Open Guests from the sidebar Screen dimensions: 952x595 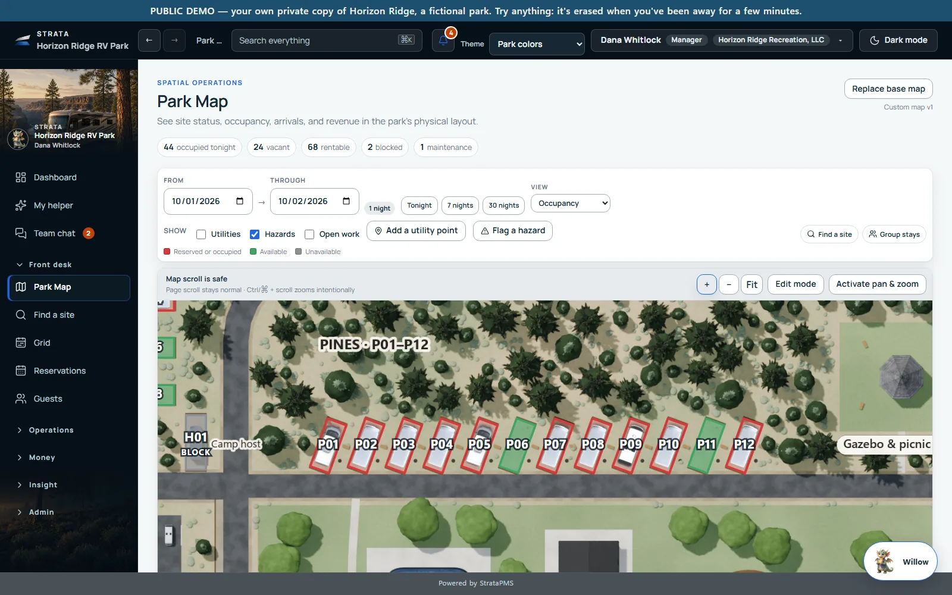pos(69,399)
